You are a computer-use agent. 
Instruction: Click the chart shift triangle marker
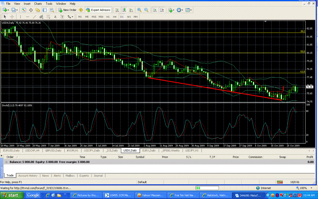coord(265,21)
